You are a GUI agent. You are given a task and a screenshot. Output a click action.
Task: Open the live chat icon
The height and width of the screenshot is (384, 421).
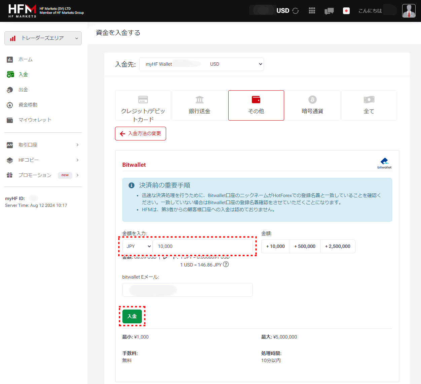click(329, 11)
